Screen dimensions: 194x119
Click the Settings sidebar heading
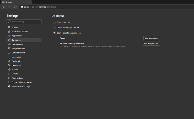click(x=12, y=16)
